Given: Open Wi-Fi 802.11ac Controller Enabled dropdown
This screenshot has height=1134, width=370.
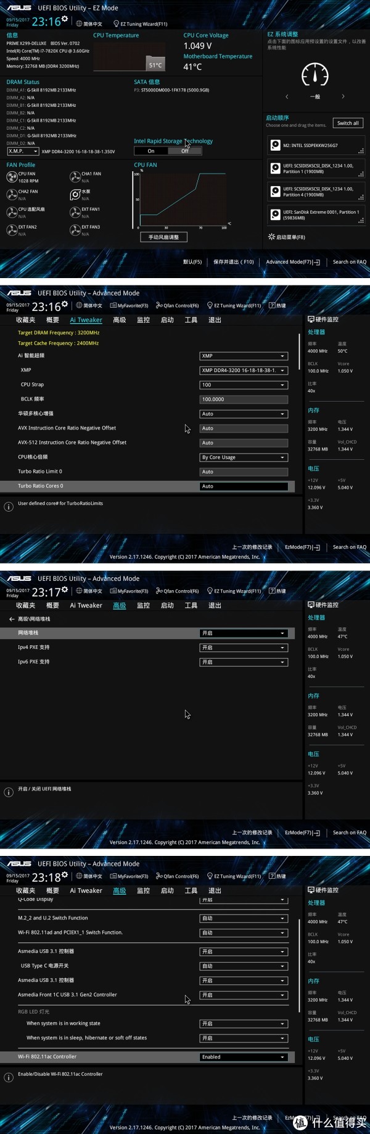Looking at the screenshot, I should coord(244,1057).
